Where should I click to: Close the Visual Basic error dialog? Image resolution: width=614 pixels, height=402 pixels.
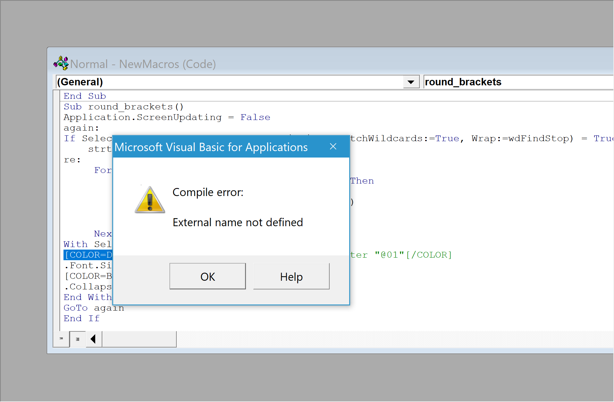[333, 147]
